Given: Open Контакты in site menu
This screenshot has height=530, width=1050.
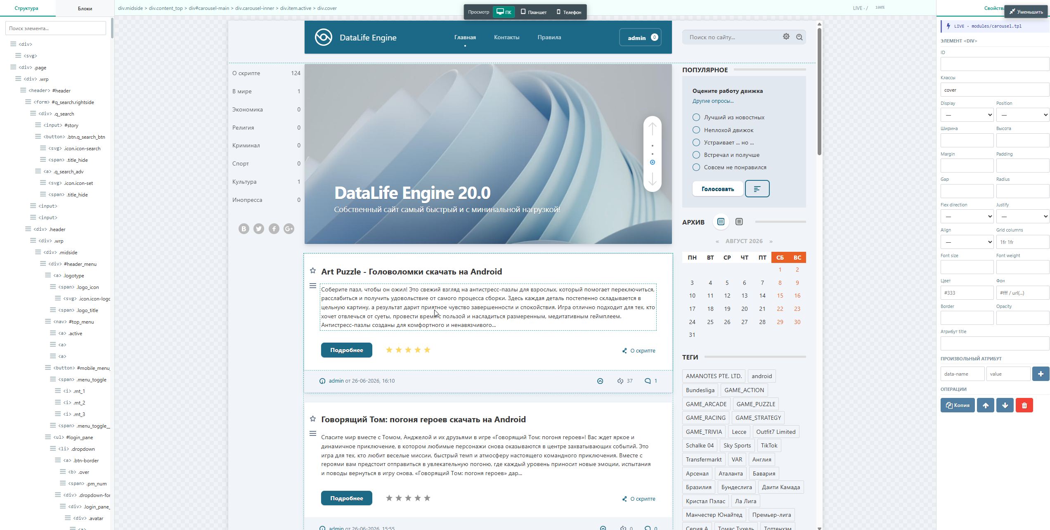Looking at the screenshot, I should click(x=506, y=37).
